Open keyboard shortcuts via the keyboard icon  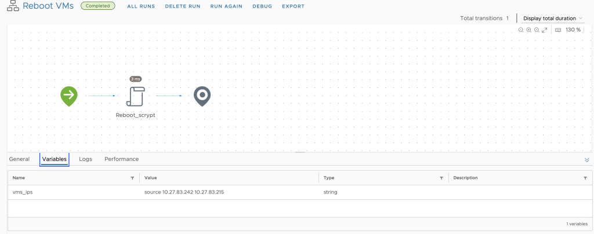(x=557, y=30)
